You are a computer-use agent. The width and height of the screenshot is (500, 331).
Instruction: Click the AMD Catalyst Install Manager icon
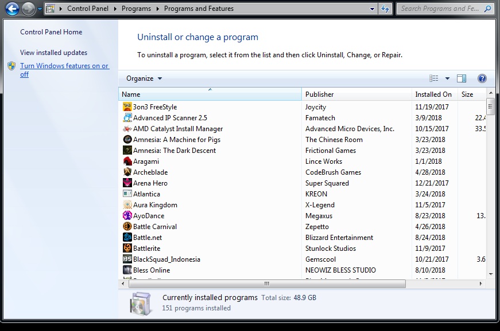[x=127, y=129]
